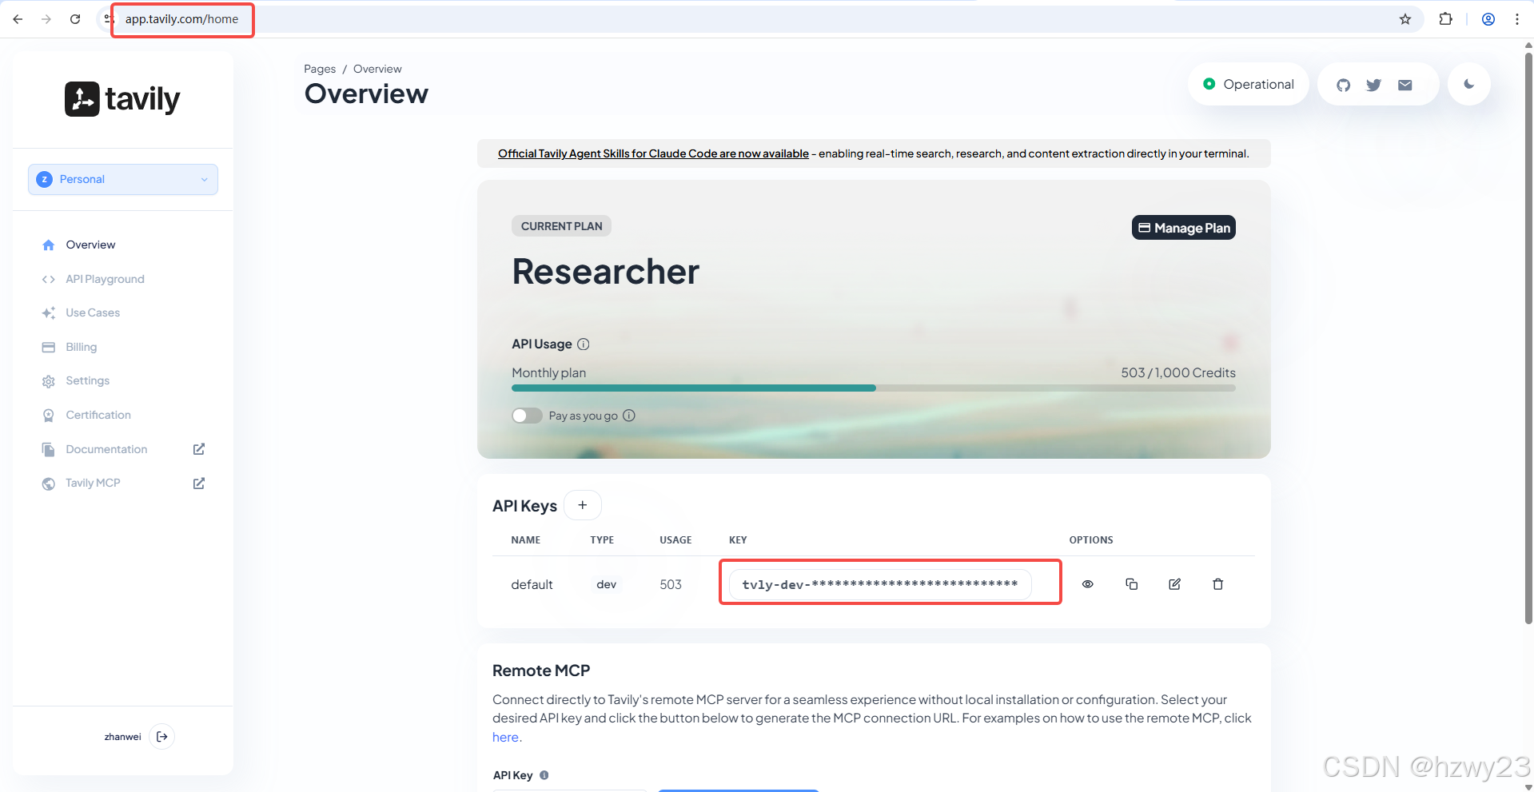Click the Pay as you go info icon
This screenshot has width=1534, height=792.
(x=629, y=416)
